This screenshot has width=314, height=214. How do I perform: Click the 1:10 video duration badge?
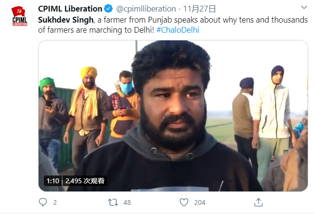click(x=53, y=181)
